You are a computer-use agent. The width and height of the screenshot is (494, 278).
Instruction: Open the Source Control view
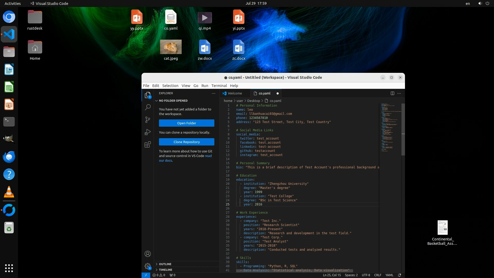(x=148, y=120)
